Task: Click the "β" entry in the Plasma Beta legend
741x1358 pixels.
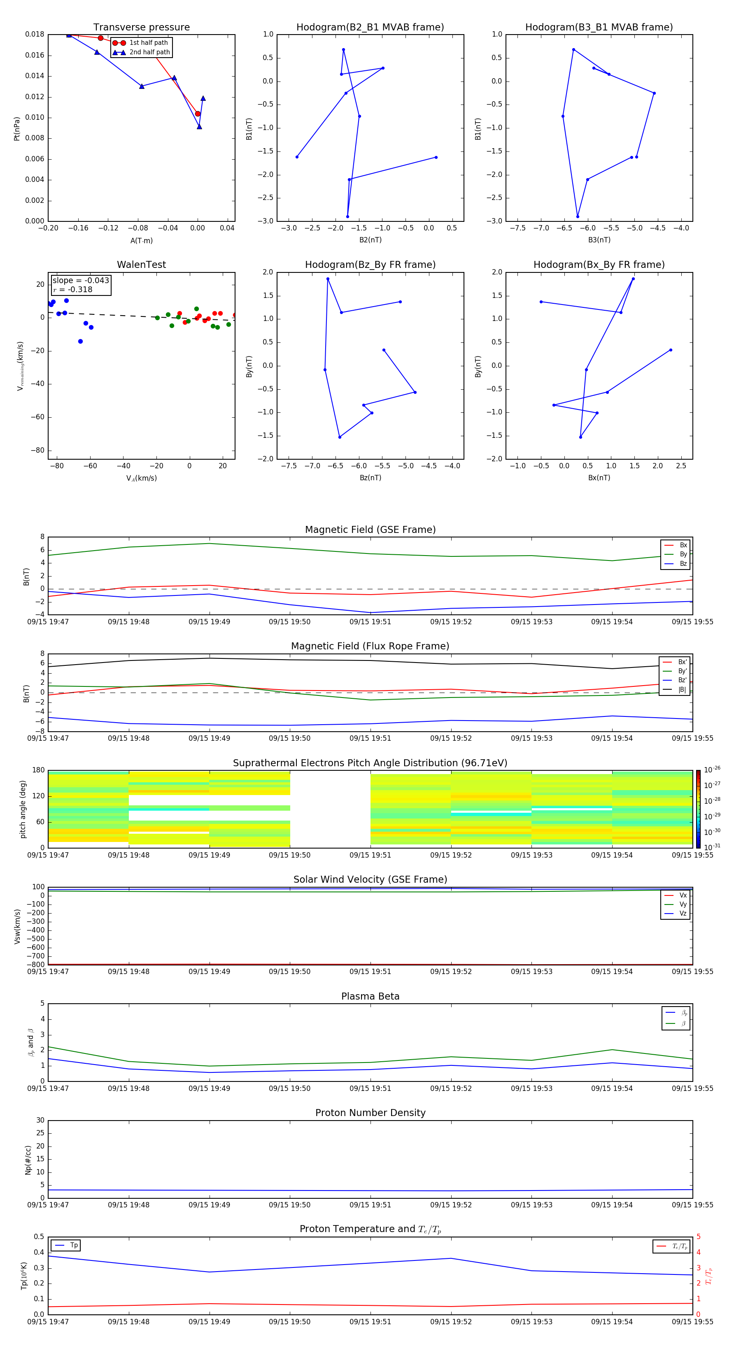Action: (x=676, y=1023)
